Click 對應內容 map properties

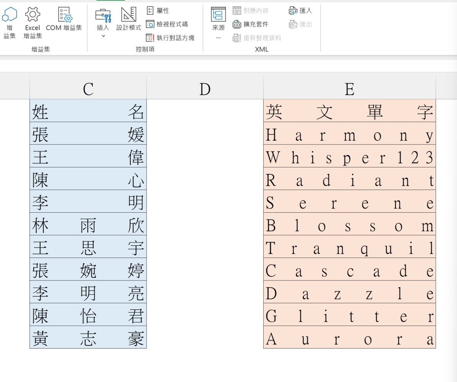click(x=251, y=11)
